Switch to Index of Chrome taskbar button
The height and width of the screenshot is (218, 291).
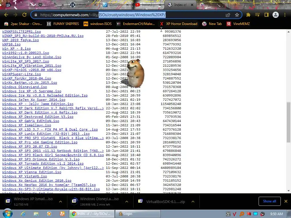click(x=92, y=214)
